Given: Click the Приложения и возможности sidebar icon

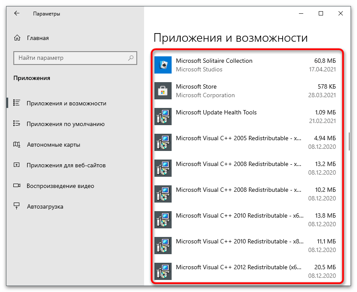Looking at the screenshot, I should 17,103.
